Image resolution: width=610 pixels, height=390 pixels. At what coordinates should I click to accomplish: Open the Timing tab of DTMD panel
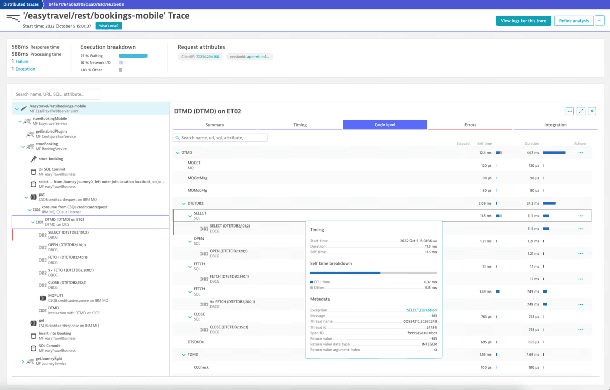click(x=300, y=125)
